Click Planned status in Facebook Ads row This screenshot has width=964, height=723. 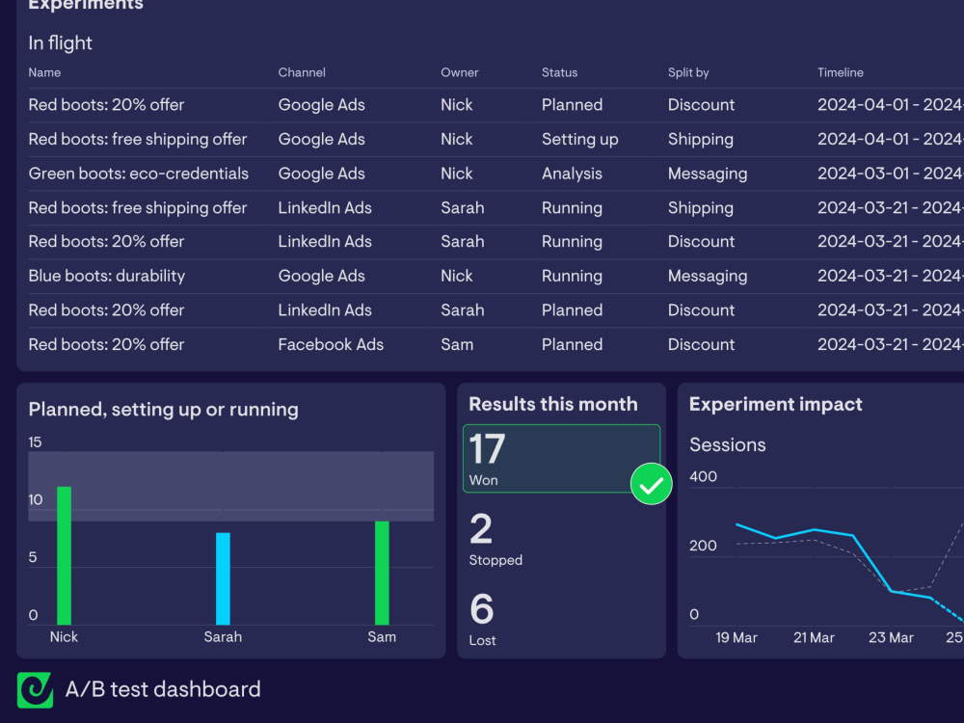point(572,344)
